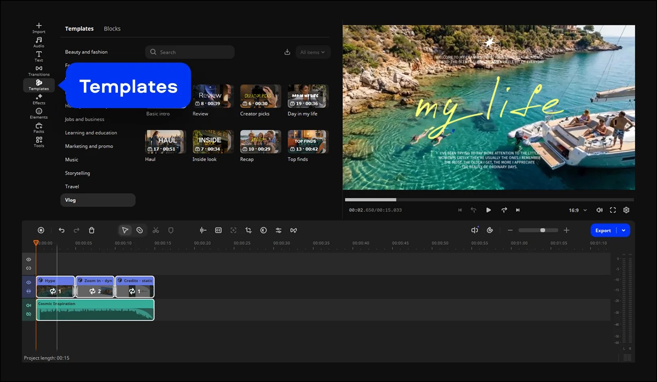
Task: Switch to the Blocks tab
Action: 112,29
